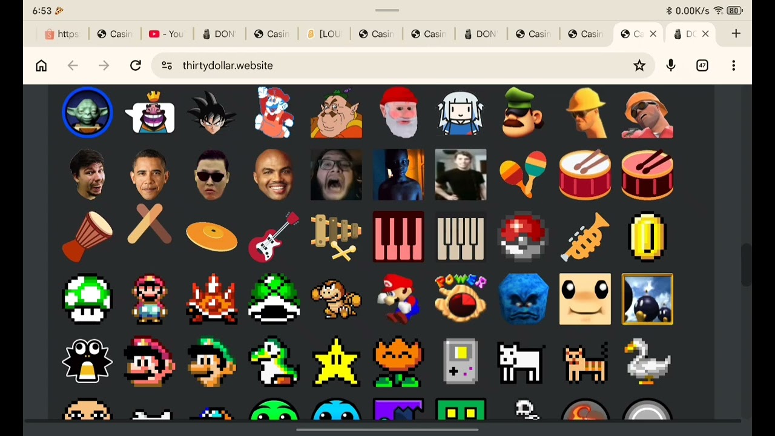775x436 pixels.
Task: Choose the pink-topped drum with dark sticks
Action: [x=647, y=175]
